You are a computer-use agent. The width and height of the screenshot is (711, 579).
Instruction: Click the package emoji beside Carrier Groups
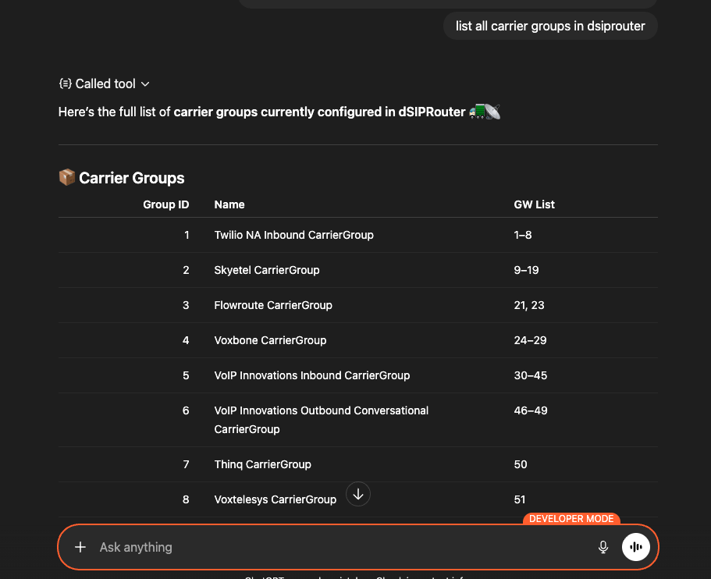67,177
